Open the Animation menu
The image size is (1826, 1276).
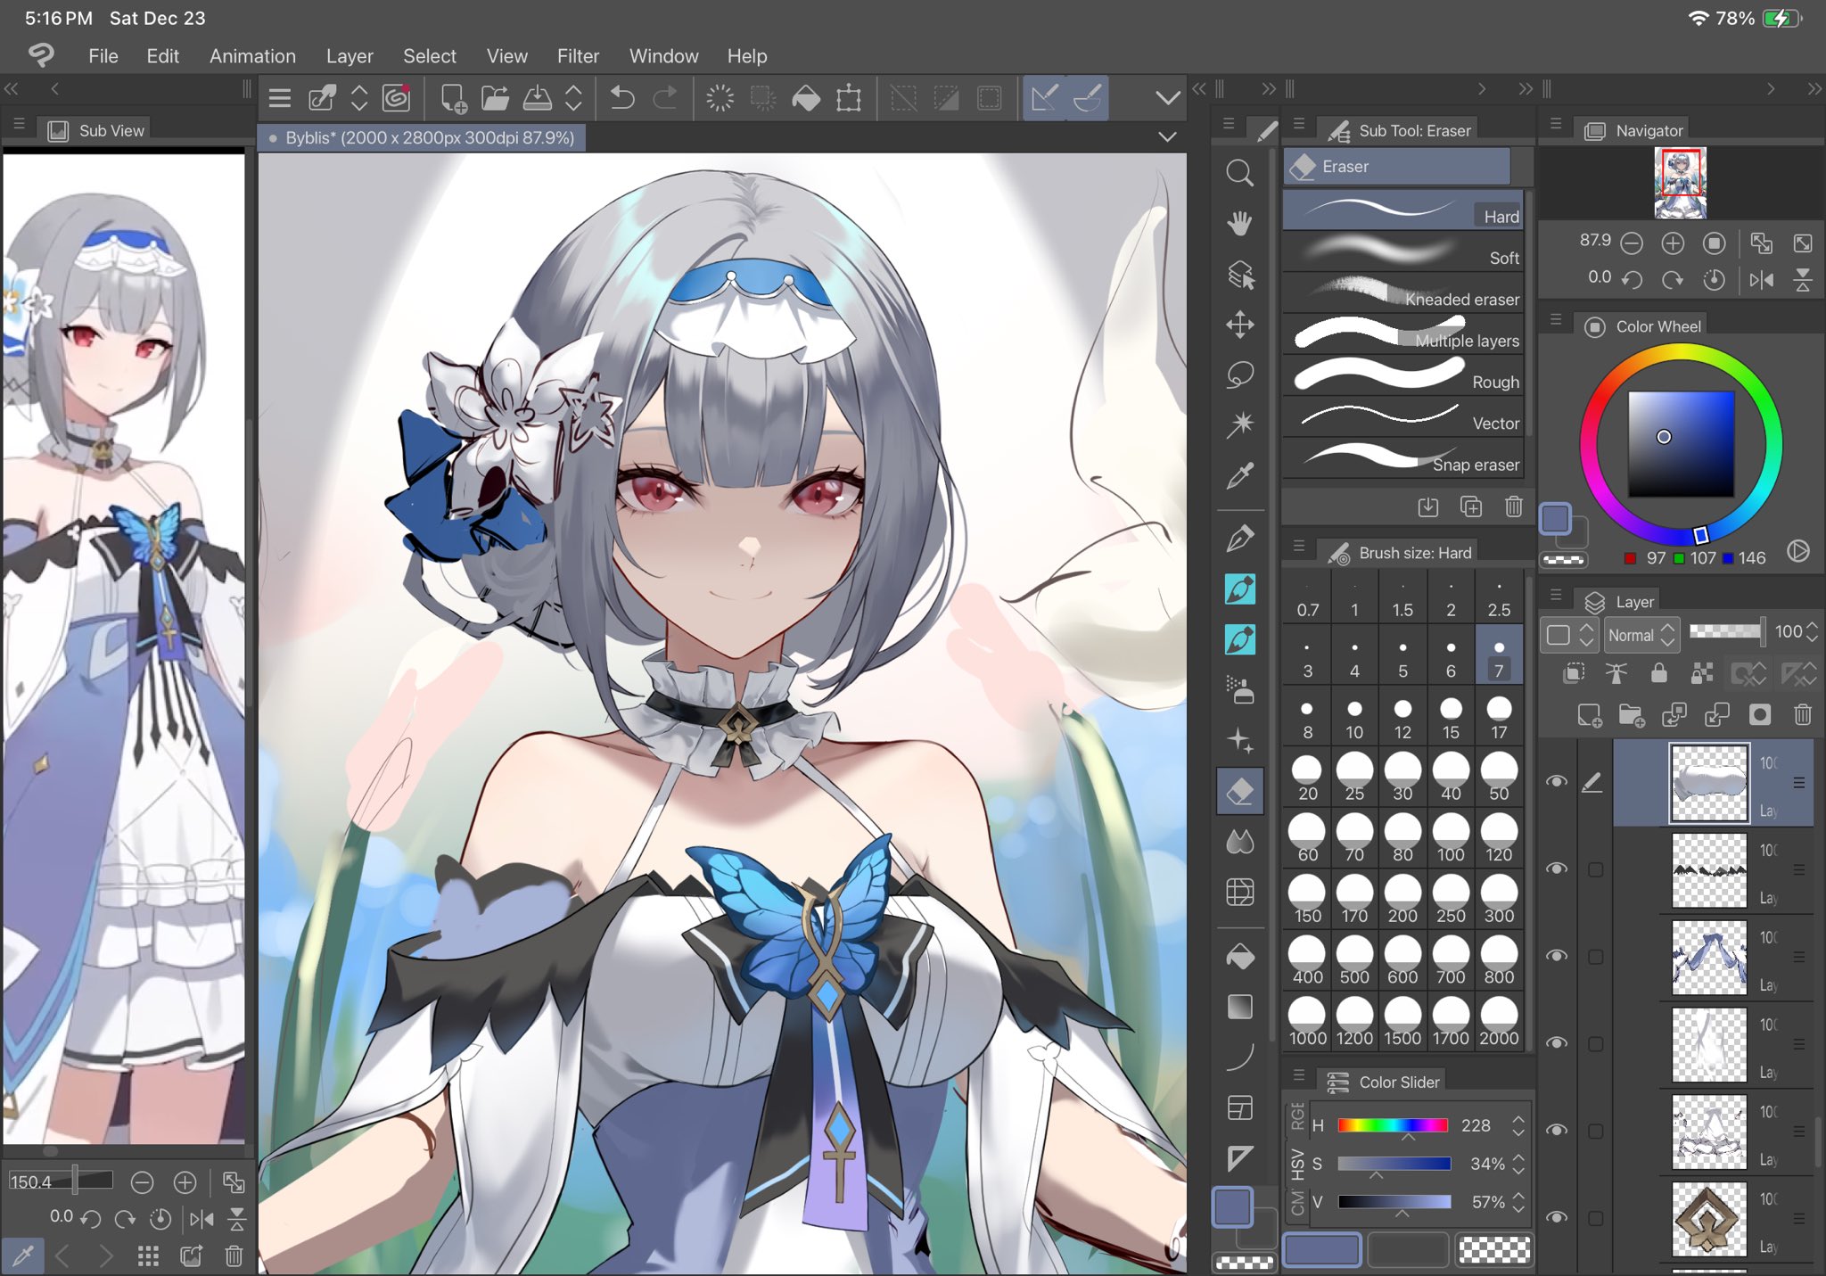point(252,56)
